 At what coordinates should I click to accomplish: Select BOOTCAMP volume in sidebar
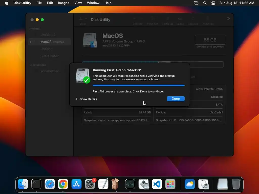(x=50, y=56)
